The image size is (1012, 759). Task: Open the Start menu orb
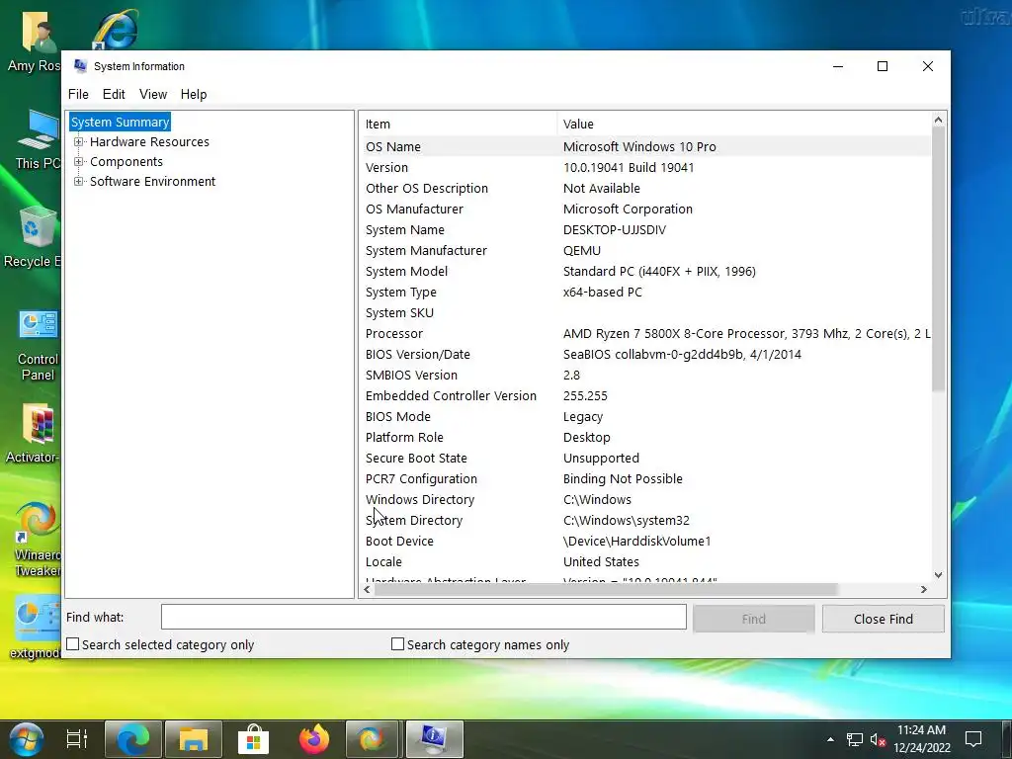point(26,739)
